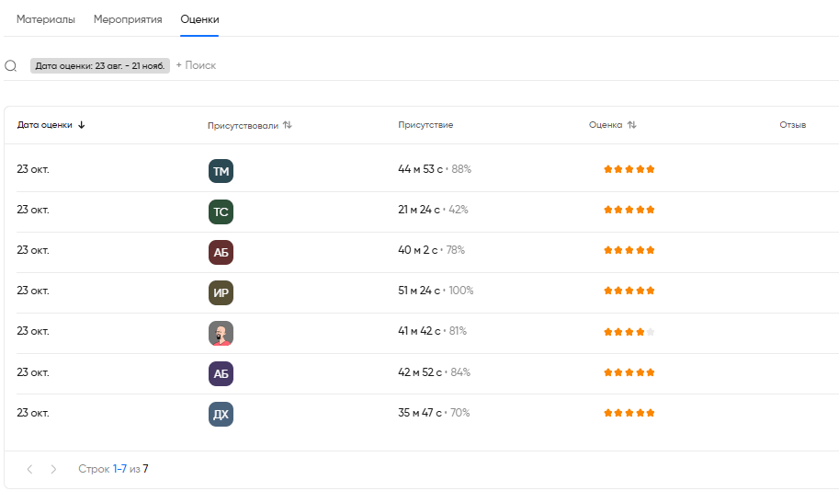This screenshot has height=491, width=839.
Task: Toggle sorting on the Присутствовали column
Action: [x=288, y=125]
